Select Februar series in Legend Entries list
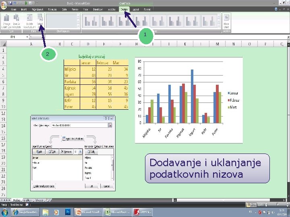This screenshot has width=290, height=217. tap(57, 163)
